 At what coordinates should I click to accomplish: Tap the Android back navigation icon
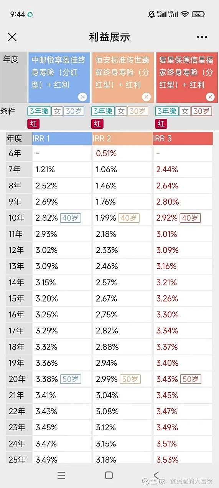tap(156, 475)
